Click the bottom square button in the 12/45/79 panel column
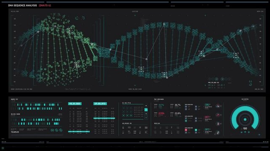This screenshot has width=270, height=151. tap(146, 118)
